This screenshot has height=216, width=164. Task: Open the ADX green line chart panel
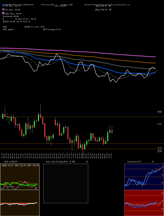20,177
